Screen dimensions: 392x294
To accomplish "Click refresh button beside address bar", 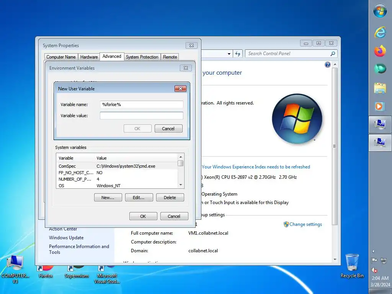I will pos(237,54).
